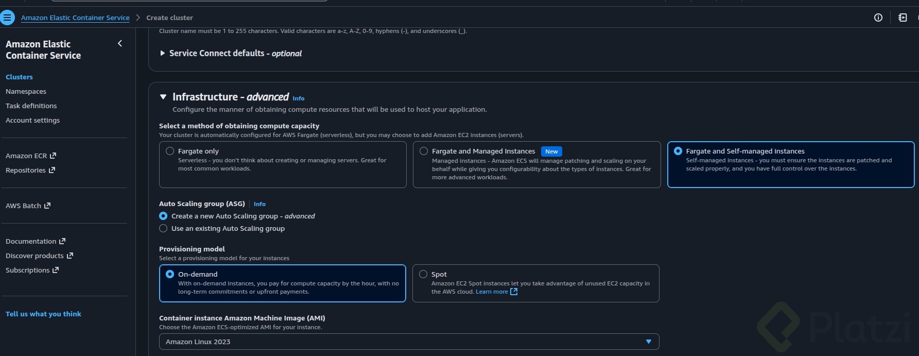Open AWS Batch sidebar link

(x=23, y=206)
